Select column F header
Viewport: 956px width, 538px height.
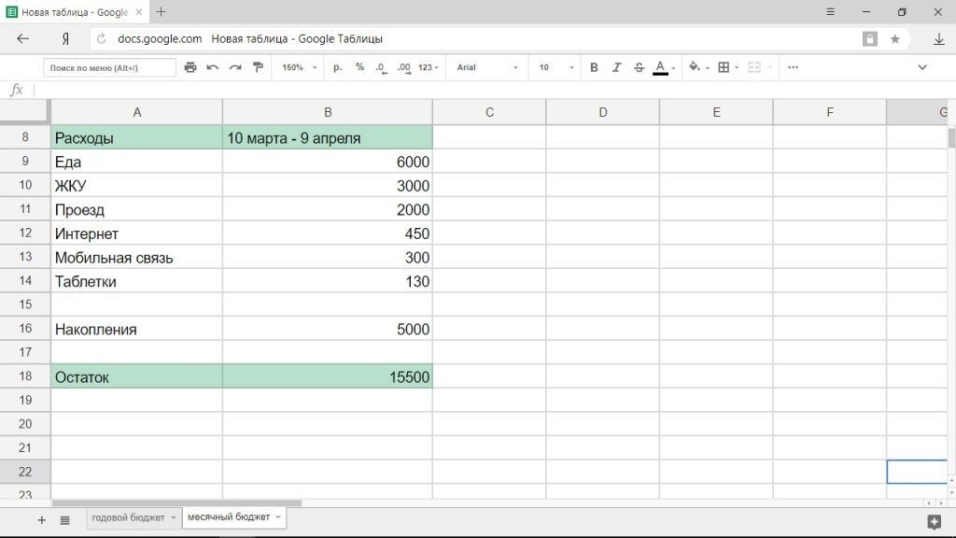pyautogui.click(x=829, y=112)
